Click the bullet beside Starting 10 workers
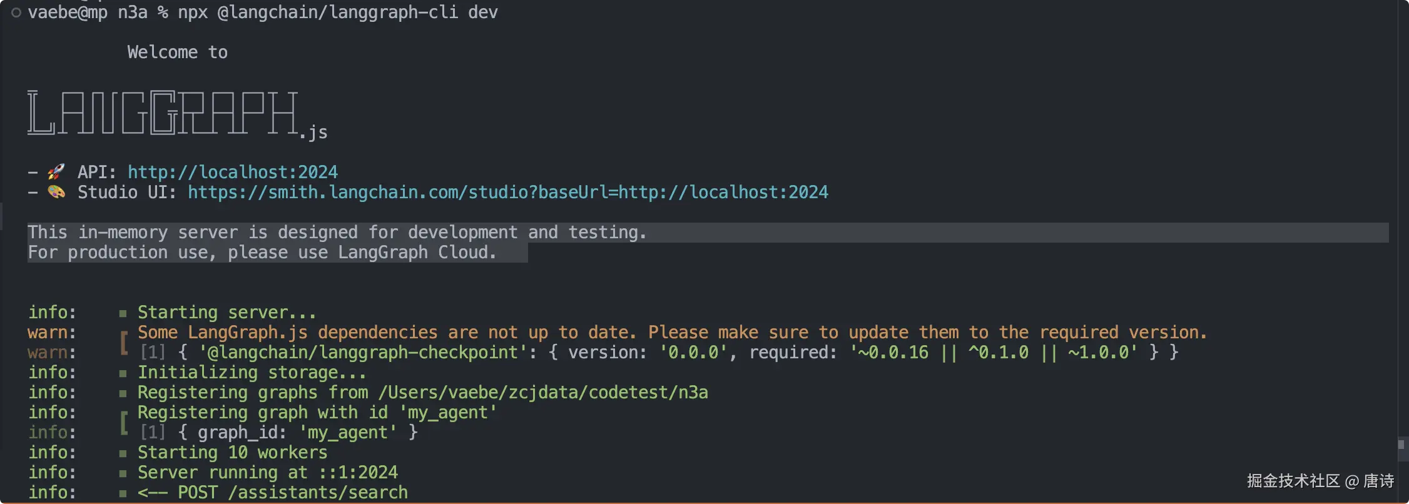Viewport: 1409px width, 504px height. pyautogui.click(x=123, y=453)
